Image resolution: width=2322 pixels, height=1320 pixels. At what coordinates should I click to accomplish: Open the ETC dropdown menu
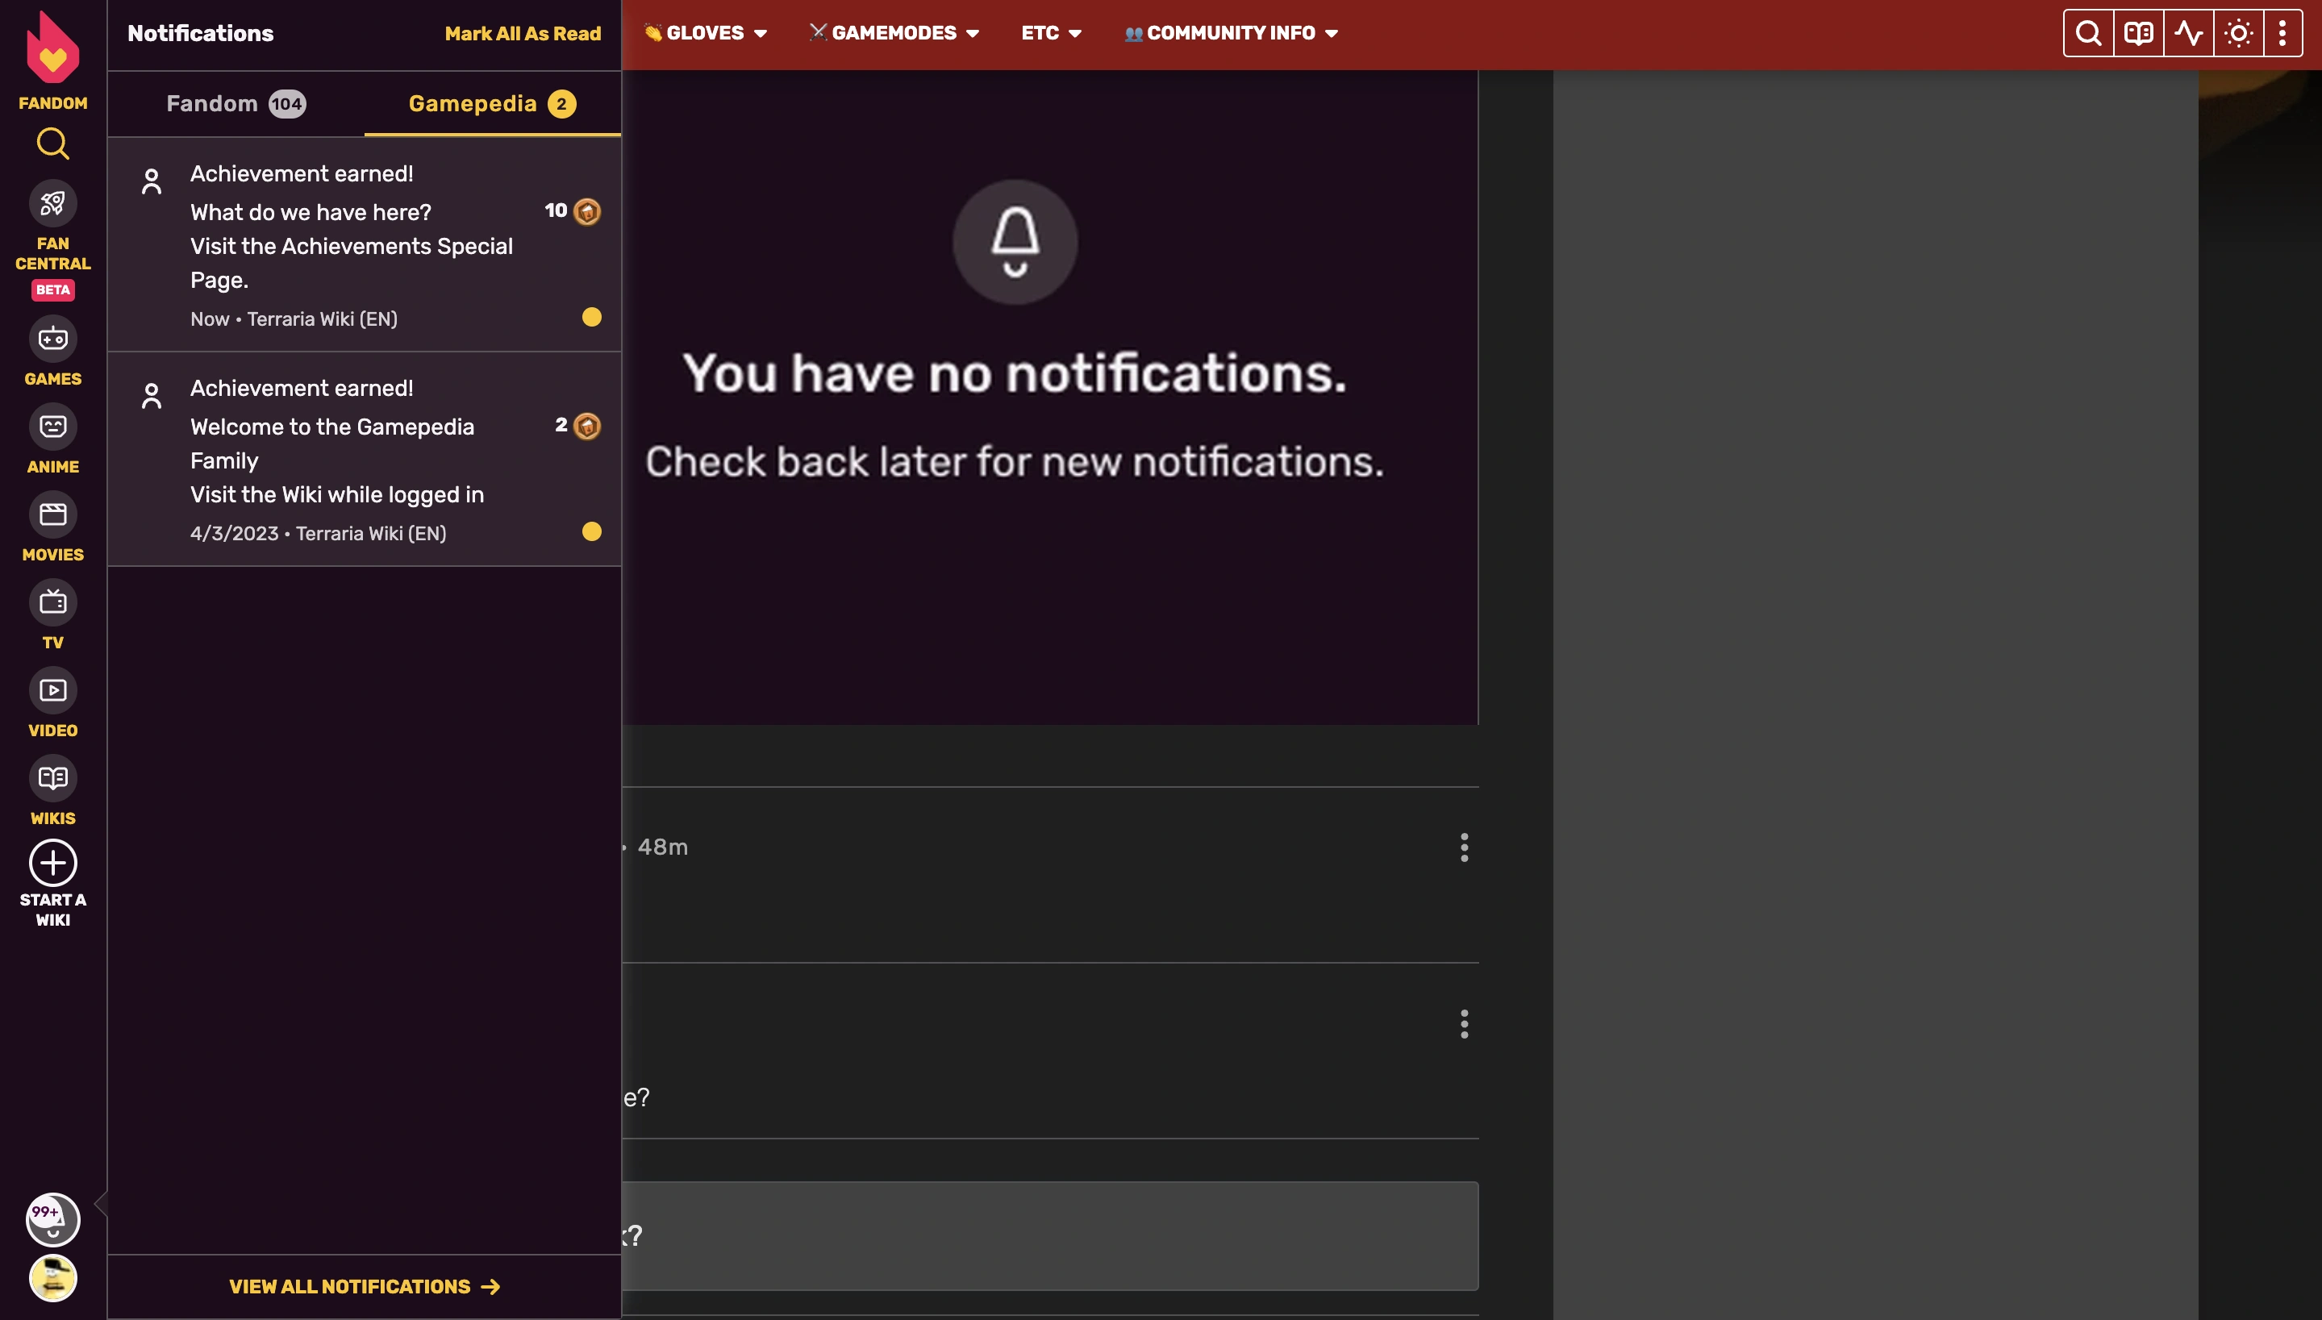pos(1050,32)
